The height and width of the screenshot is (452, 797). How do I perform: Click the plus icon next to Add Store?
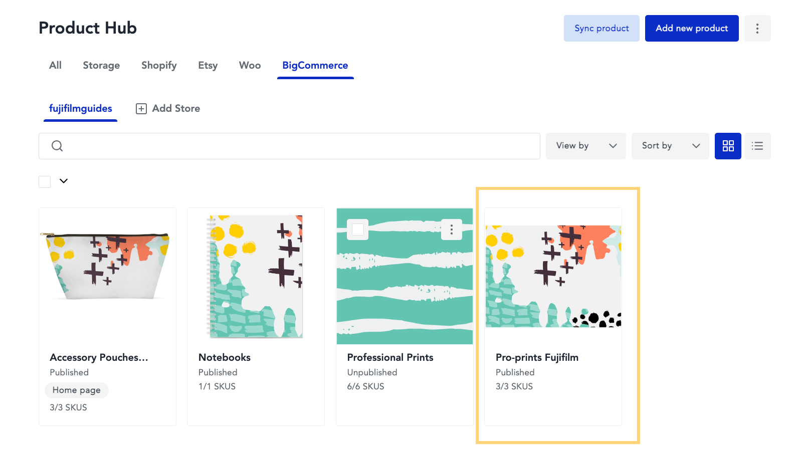coord(141,109)
